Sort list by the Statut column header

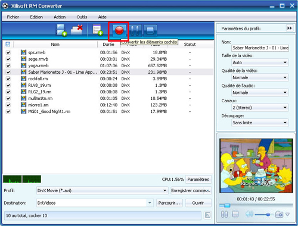(x=190, y=45)
